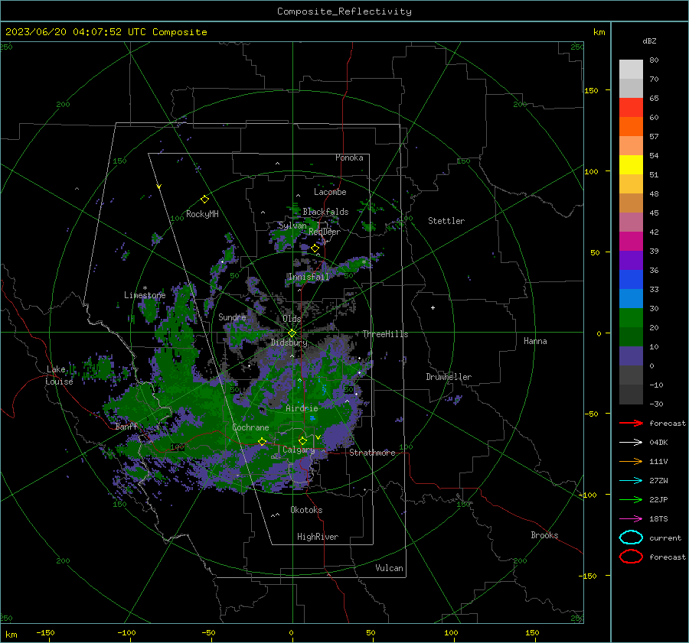689x643 pixels.
Task: Click the Cochrane city label
Action: (x=250, y=427)
